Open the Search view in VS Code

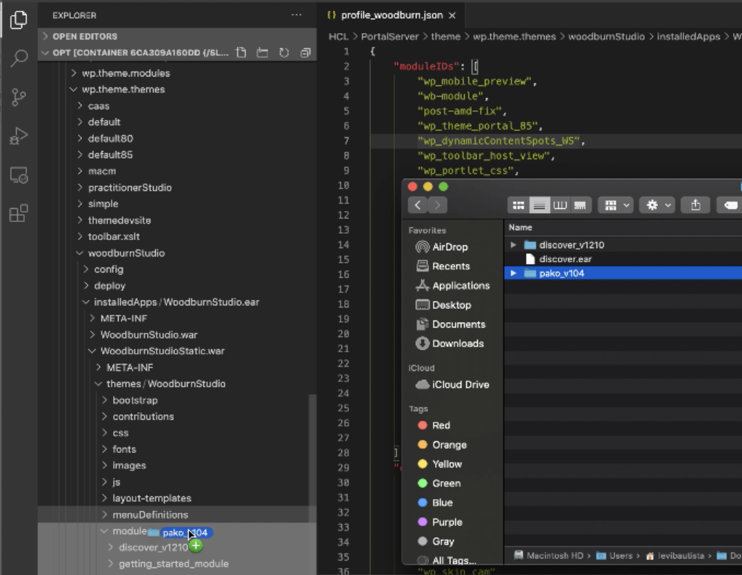[x=19, y=57]
